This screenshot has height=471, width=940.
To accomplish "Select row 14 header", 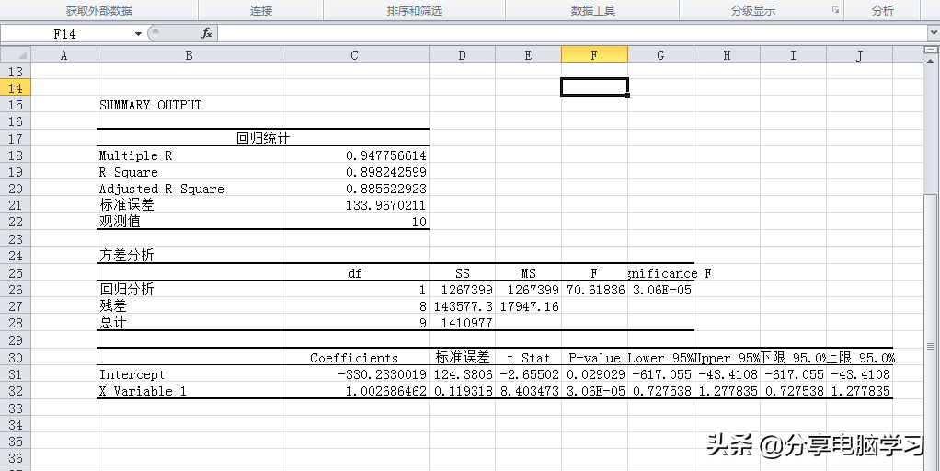I will pos(16,88).
